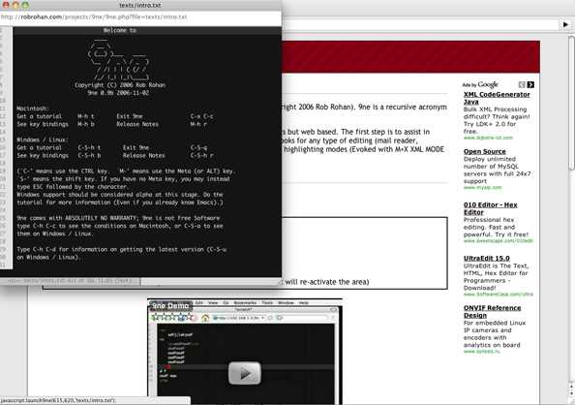Click the 'Type C-h C-d for information' line

tap(121, 249)
